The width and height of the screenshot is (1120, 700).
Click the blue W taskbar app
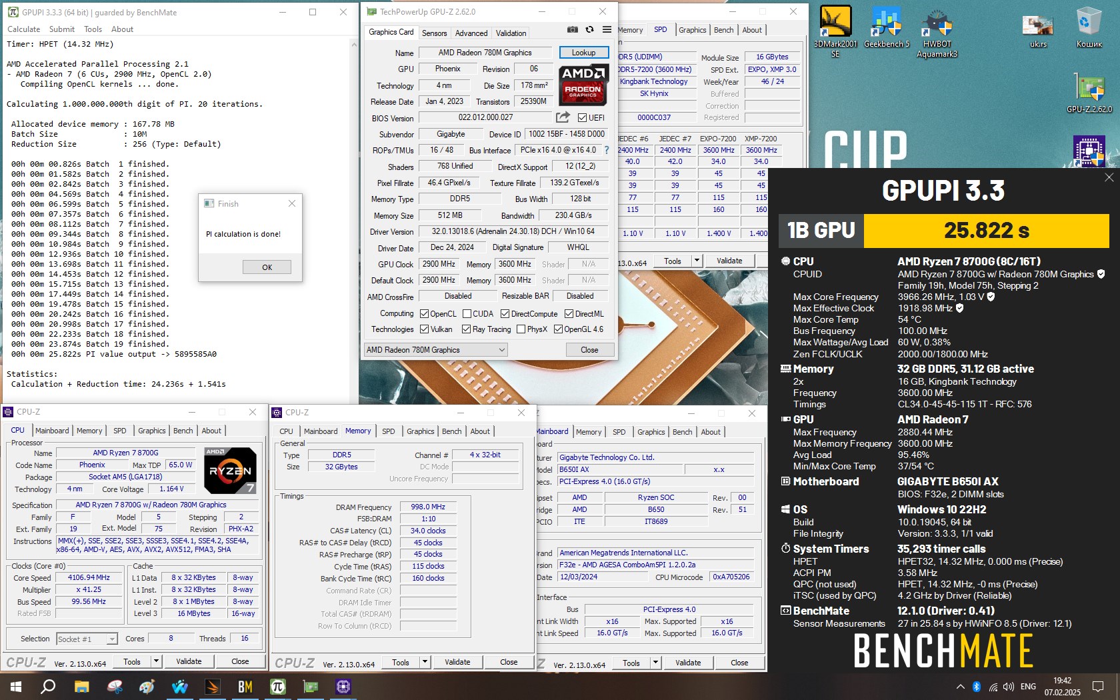[x=180, y=687]
